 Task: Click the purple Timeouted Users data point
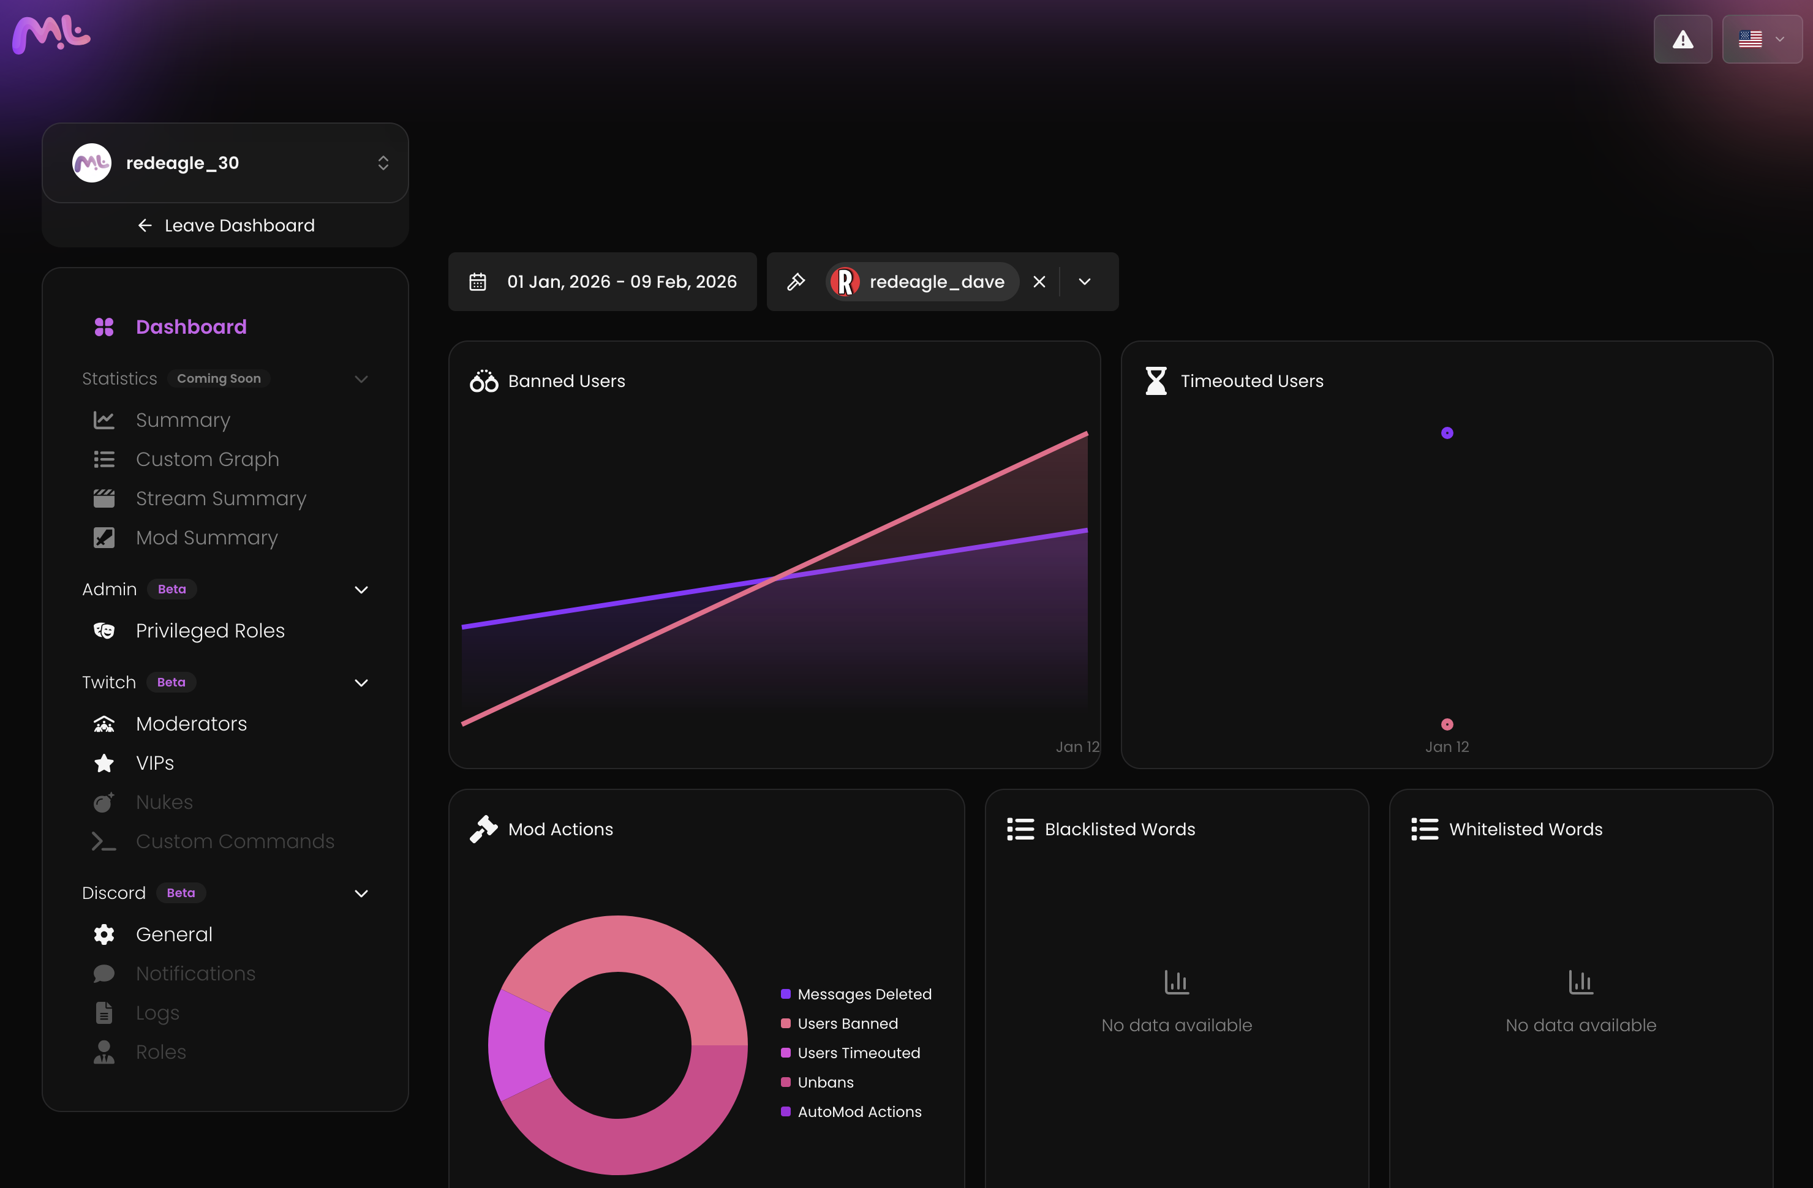tap(1447, 434)
